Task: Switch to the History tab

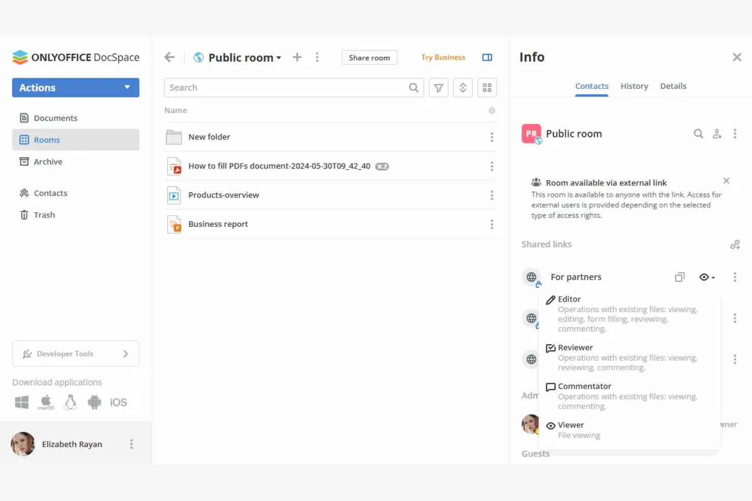Action: click(634, 86)
